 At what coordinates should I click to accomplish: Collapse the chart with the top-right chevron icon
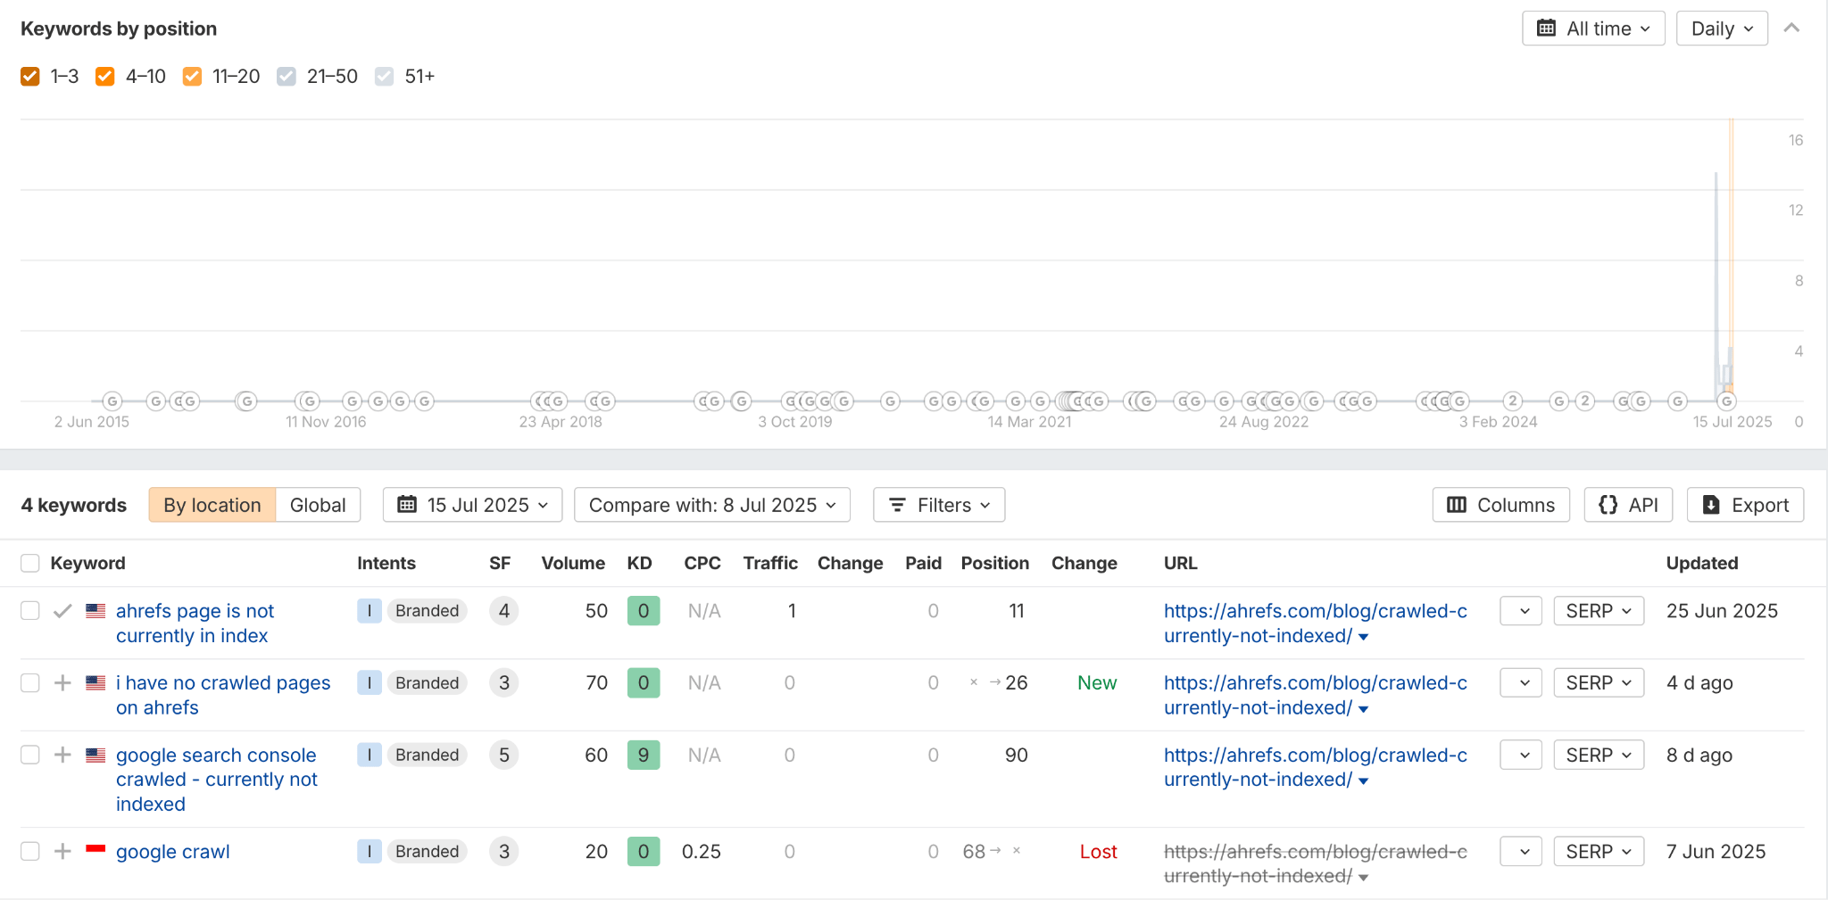click(x=1792, y=28)
